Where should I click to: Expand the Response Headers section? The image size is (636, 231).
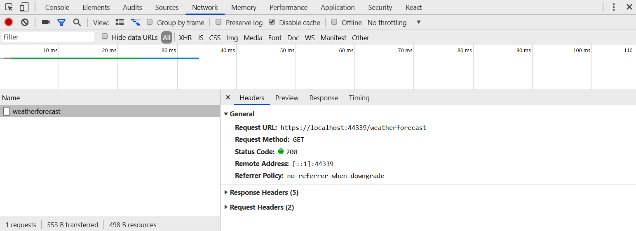226,192
